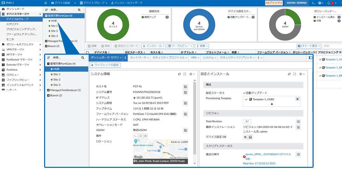Image resolution: width=342 pixels, height=173 pixels.
Task: Toggle the panel layout icon right of tabs
Action: pyautogui.click(x=311, y=58)
